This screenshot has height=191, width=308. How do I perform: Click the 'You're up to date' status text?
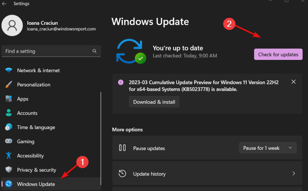coord(178,48)
